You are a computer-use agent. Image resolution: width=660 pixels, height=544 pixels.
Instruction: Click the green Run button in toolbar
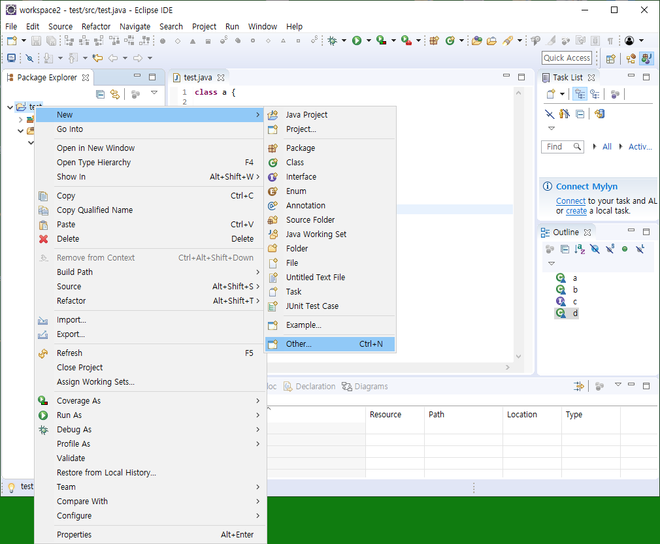pos(357,40)
